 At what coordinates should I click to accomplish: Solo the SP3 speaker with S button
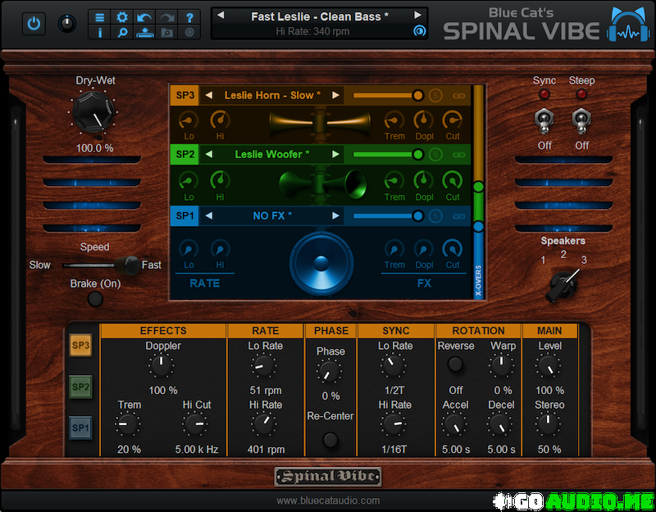tap(437, 96)
